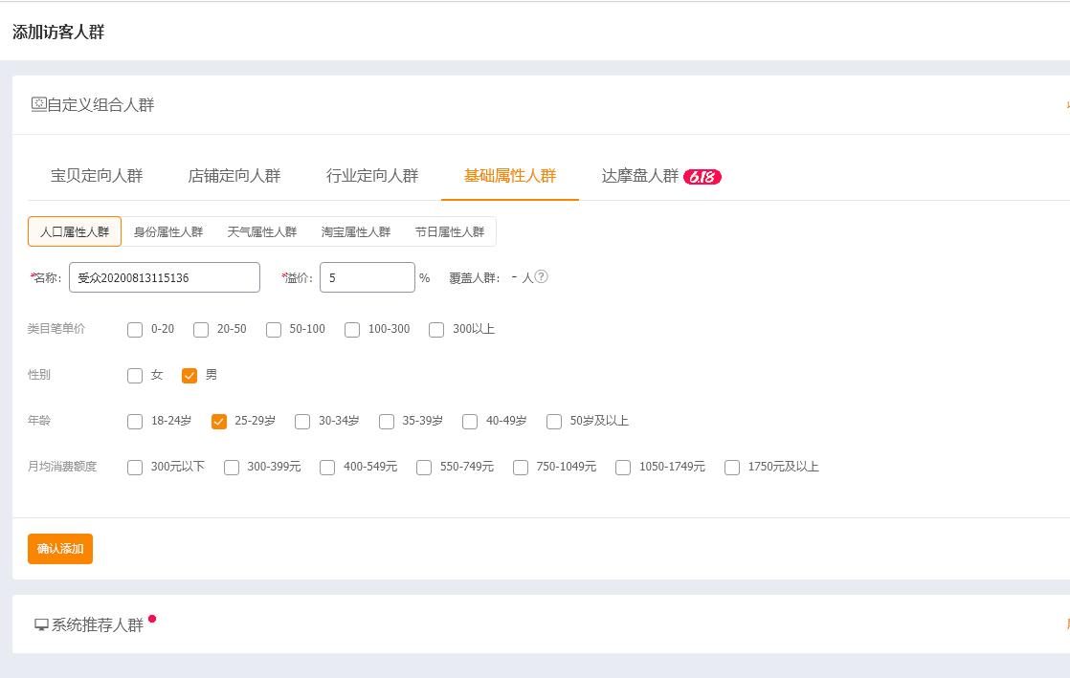Click the monitor icon beside 系统推荐人群
This screenshot has width=1070, height=678.
(x=39, y=623)
